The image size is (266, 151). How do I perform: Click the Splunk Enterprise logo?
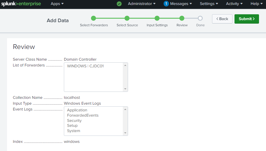[x=21, y=4]
